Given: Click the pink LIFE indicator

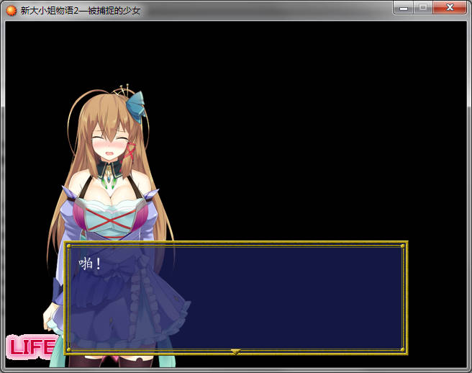Looking at the screenshot, I should pyautogui.click(x=32, y=347).
